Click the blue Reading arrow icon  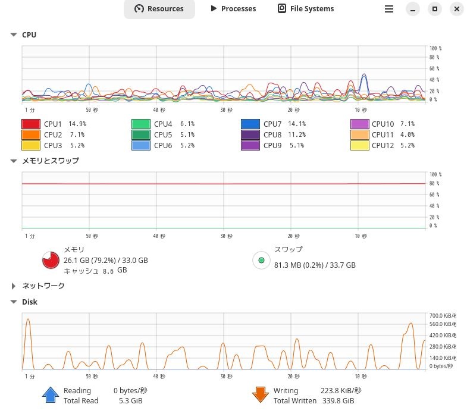coord(51,395)
